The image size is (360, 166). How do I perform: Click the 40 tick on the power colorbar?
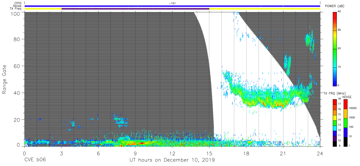coord(339,12)
